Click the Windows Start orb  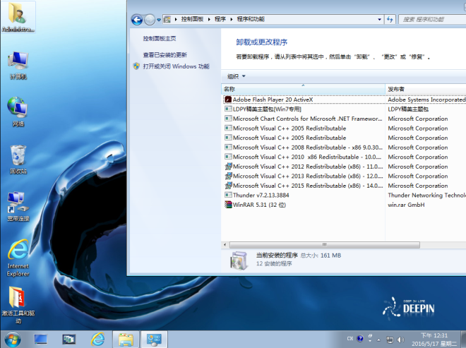13,340
